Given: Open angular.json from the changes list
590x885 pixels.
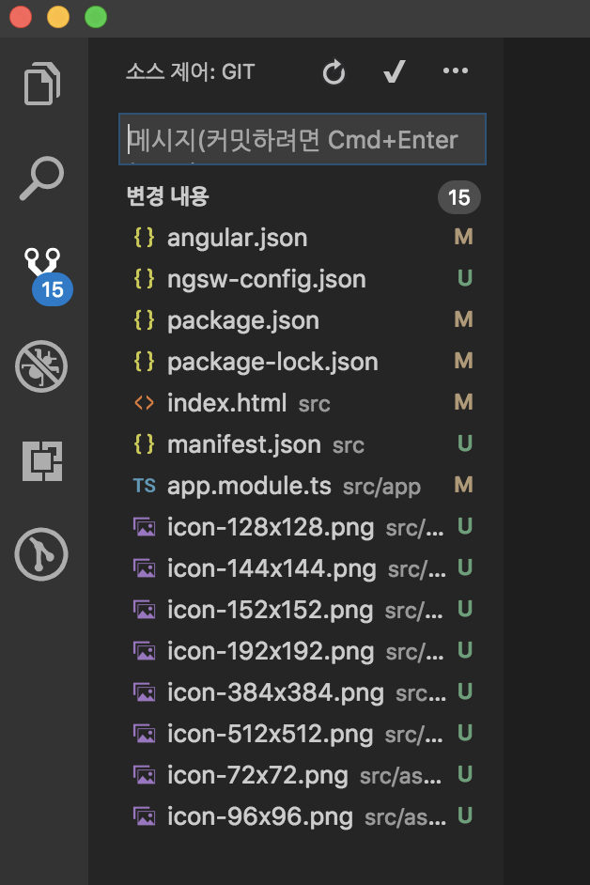Looking at the screenshot, I should point(236,238).
